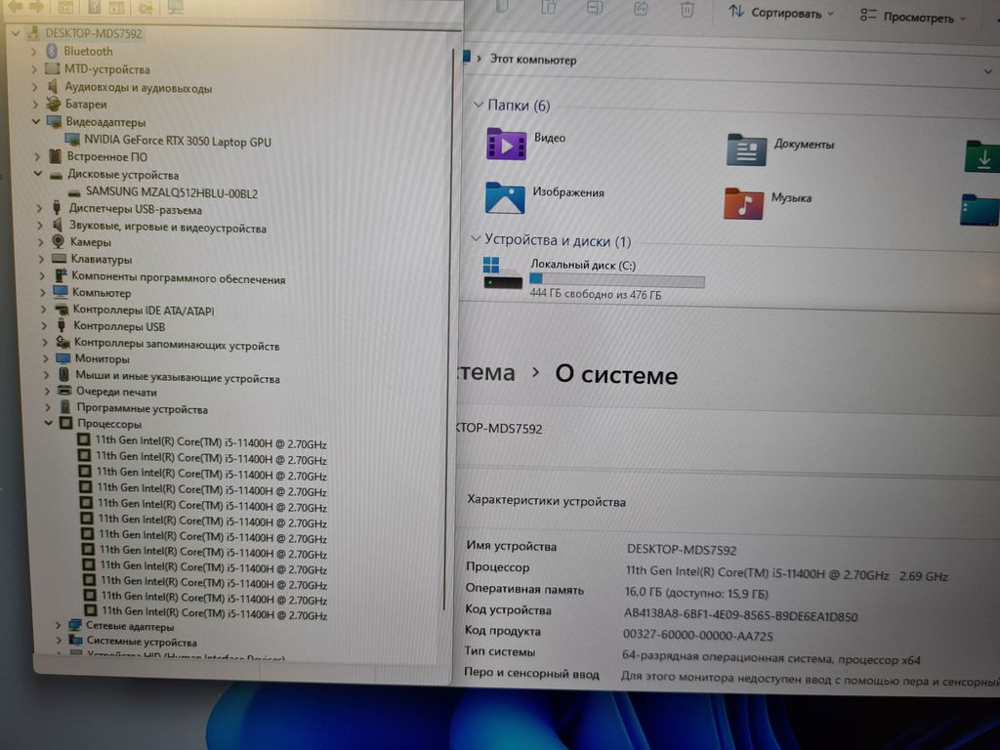Collapse the Дисковые устройства tree node
This screenshot has width=1000, height=750.
38,174
